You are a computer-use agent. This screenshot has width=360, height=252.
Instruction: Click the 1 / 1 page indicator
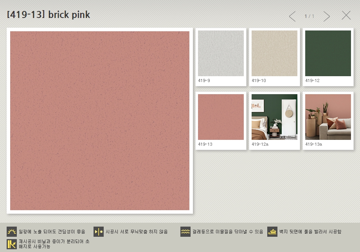[310, 16]
